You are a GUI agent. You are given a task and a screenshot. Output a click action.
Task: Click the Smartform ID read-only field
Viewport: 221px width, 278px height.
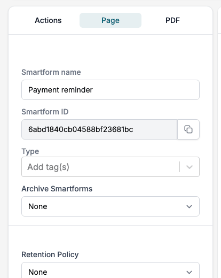point(99,129)
